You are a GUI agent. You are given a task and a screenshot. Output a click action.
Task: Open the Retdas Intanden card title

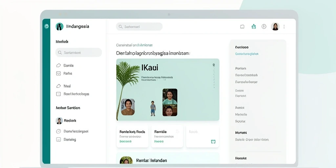(152, 160)
